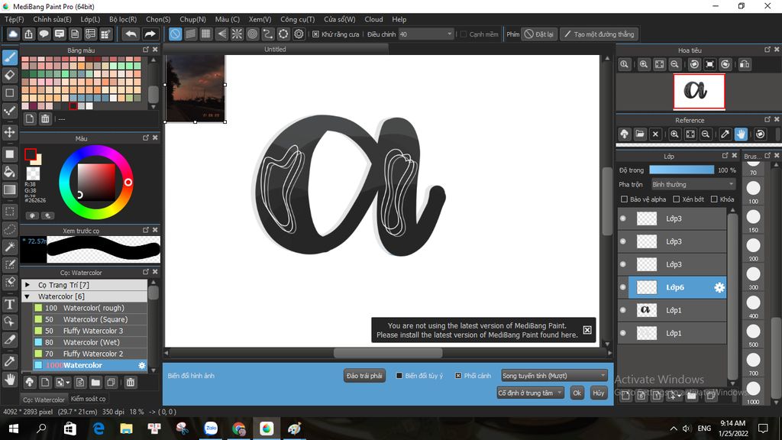The image size is (782, 440).
Task: Select the Fluffy Watercolor 3 brush
Action: [x=90, y=331]
